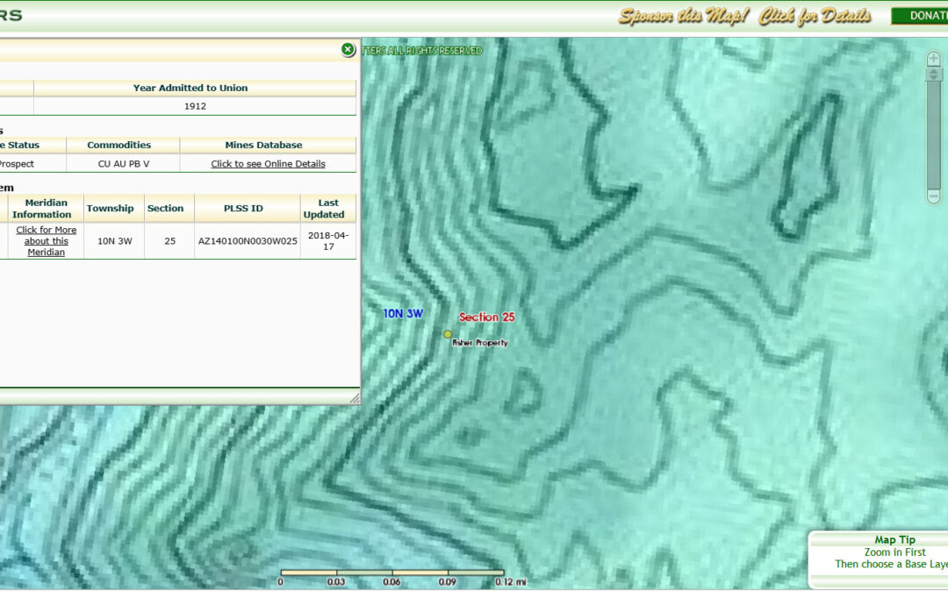This screenshot has width=948, height=592.
Task: Click the up arrow above the zoom slider
Action: 933,73
